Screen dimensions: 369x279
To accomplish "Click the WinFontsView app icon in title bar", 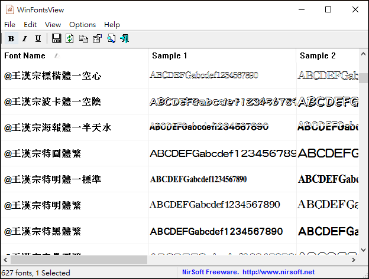I will point(9,9).
